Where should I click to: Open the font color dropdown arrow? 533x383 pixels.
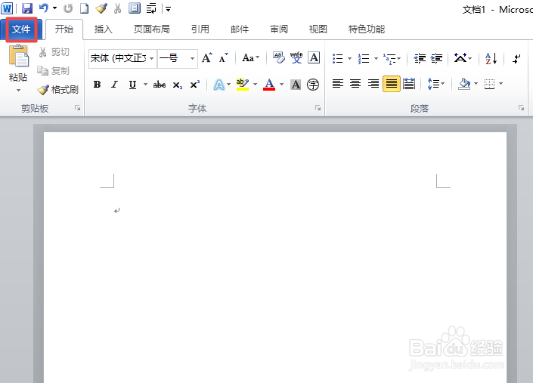coord(282,84)
